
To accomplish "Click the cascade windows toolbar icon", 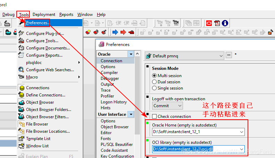I will coord(189,23).
